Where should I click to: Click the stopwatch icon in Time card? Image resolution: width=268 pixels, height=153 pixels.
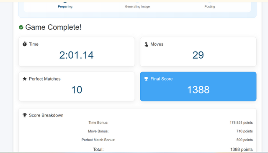pos(25,44)
